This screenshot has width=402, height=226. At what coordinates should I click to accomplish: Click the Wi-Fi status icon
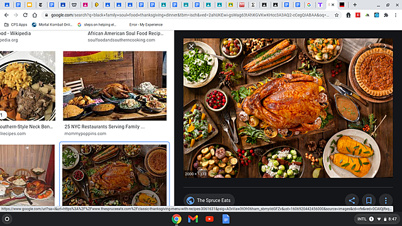point(379,219)
